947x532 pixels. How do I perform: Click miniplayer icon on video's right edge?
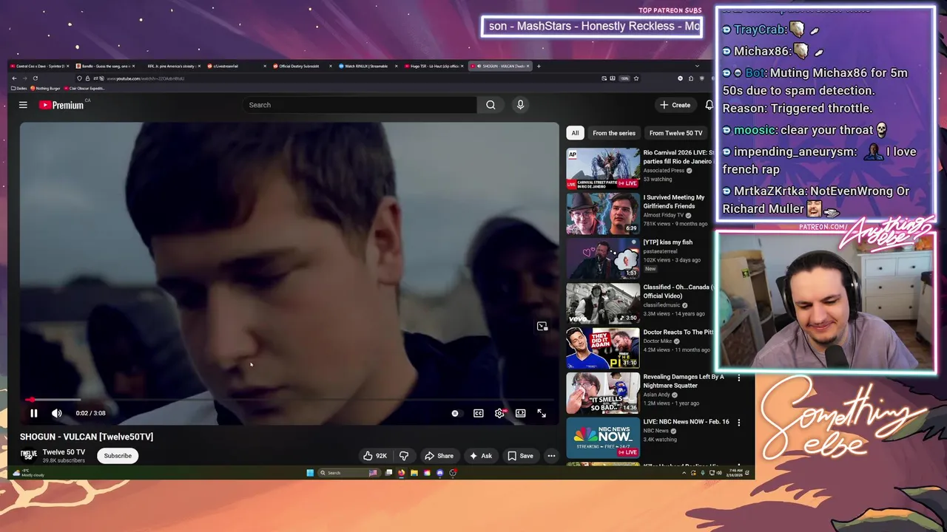542,326
